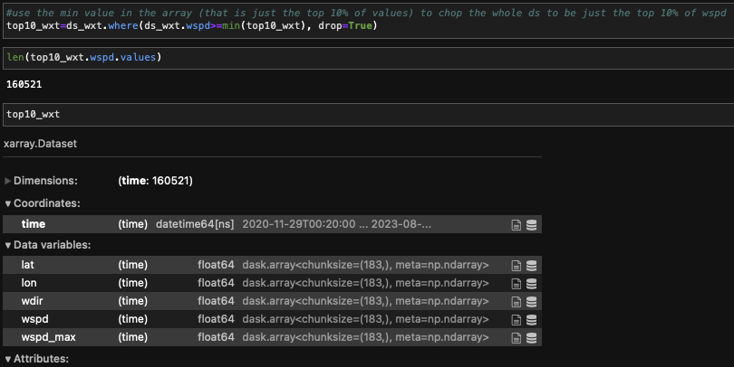Viewport: 734px width, 367px height.
Task: Click into the top10_wxt display cell
Action: pyautogui.click(x=369, y=115)
